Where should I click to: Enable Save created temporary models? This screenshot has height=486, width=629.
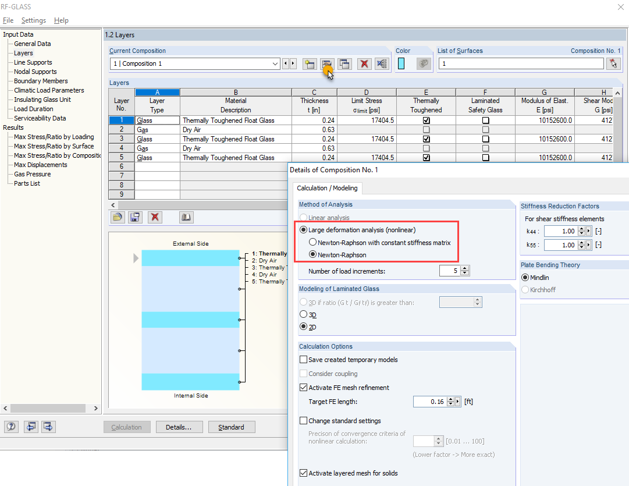pos(304,360)
